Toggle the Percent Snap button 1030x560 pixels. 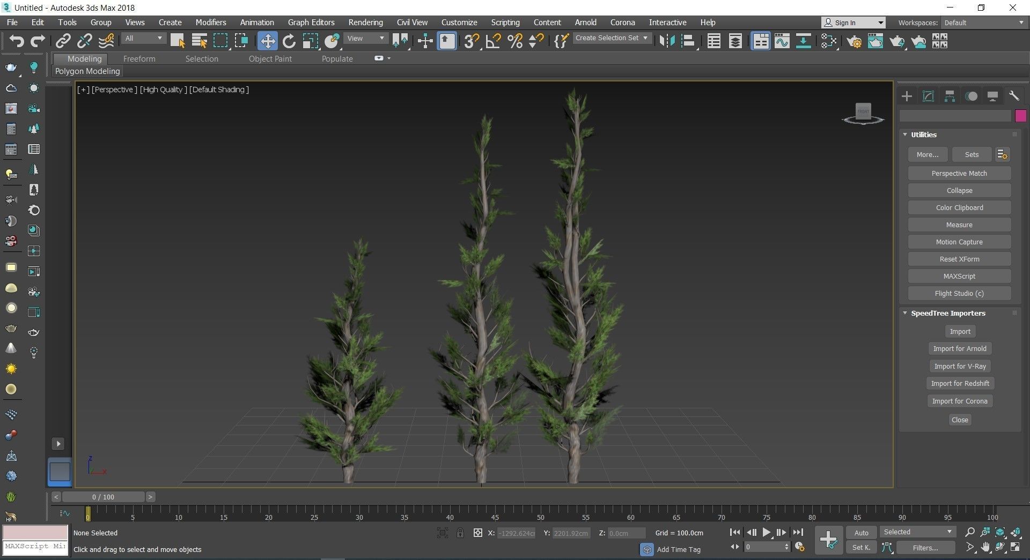(514, 41)
